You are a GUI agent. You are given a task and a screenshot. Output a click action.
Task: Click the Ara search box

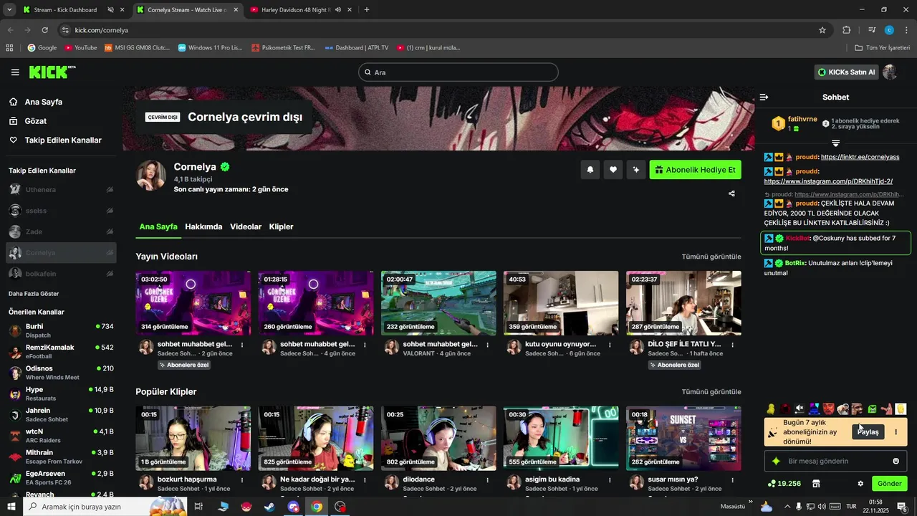(458, 72)
